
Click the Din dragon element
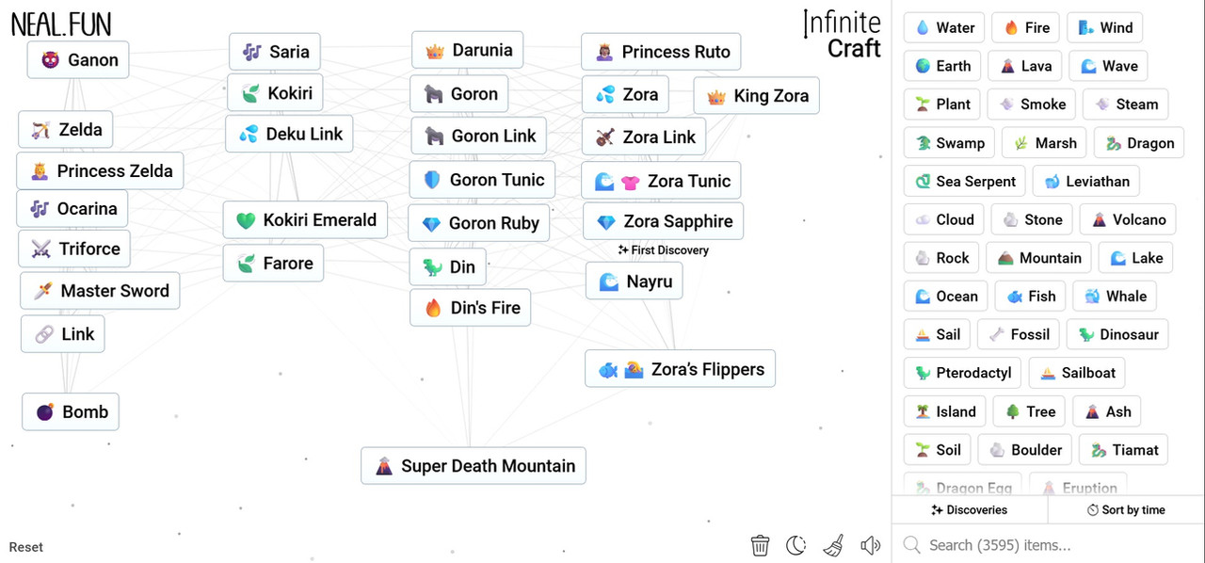point(448,267)
